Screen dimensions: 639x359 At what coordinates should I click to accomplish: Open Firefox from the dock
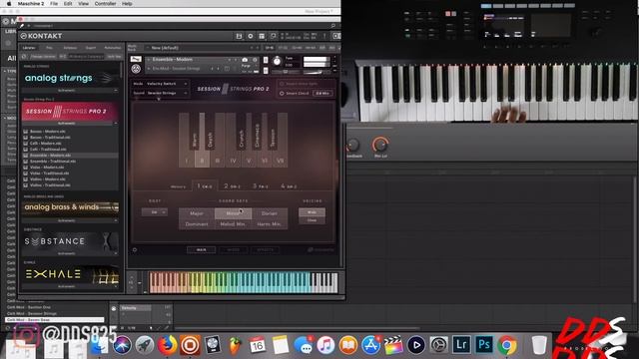point(167,345)
